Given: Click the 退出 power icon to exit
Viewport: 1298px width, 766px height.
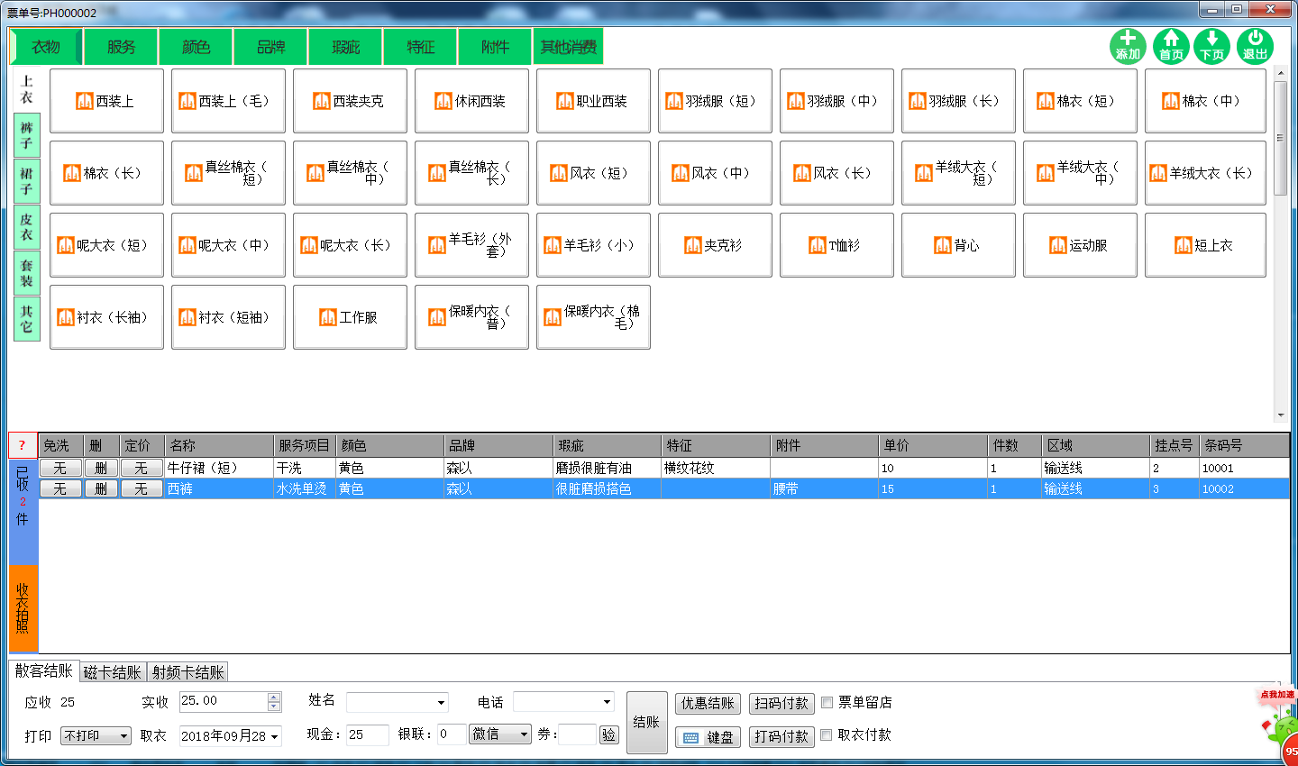Looking at the screenshot, I should point(1255,46).
